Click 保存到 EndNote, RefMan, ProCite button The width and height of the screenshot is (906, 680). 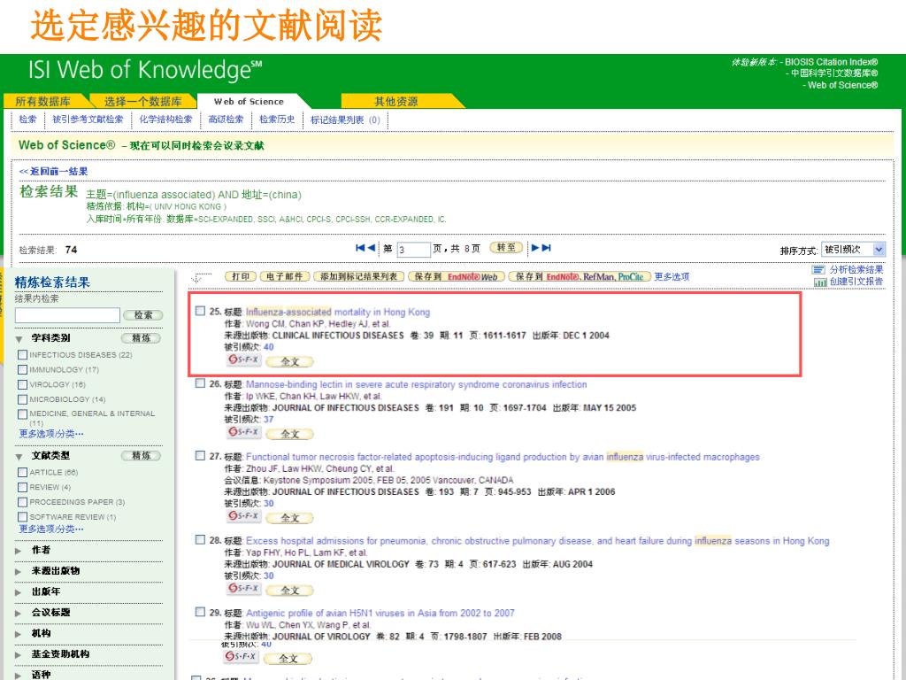[x=580, y=276]
